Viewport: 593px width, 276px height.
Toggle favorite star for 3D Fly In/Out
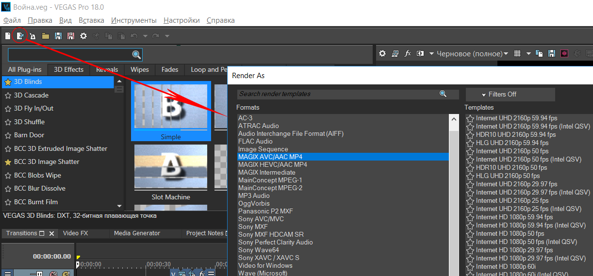(x=8, y=109)
